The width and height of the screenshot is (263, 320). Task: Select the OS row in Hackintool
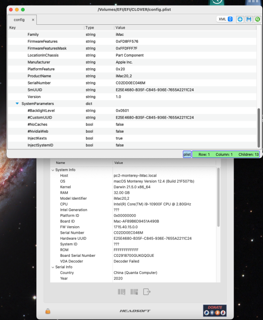(x=133, y=181)
